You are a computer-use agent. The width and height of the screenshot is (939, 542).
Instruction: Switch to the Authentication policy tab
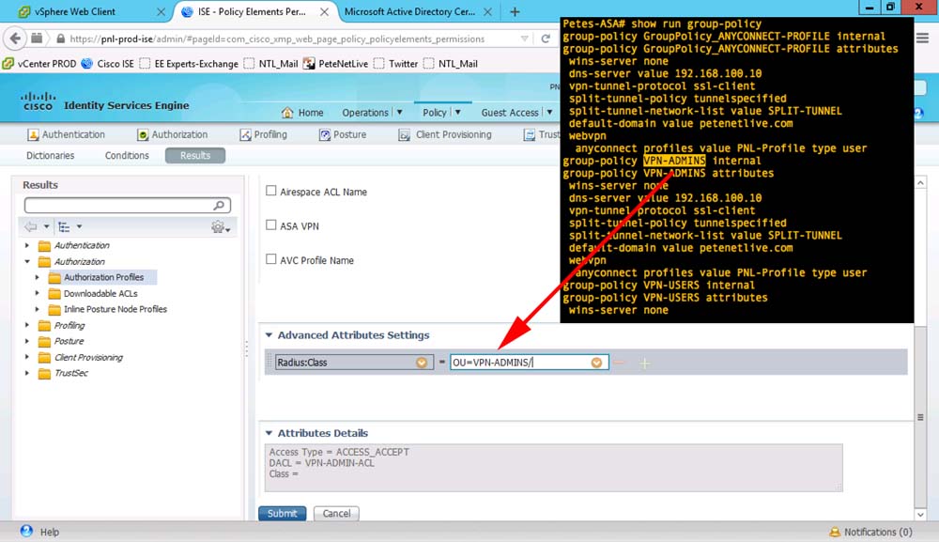point(66,134)
